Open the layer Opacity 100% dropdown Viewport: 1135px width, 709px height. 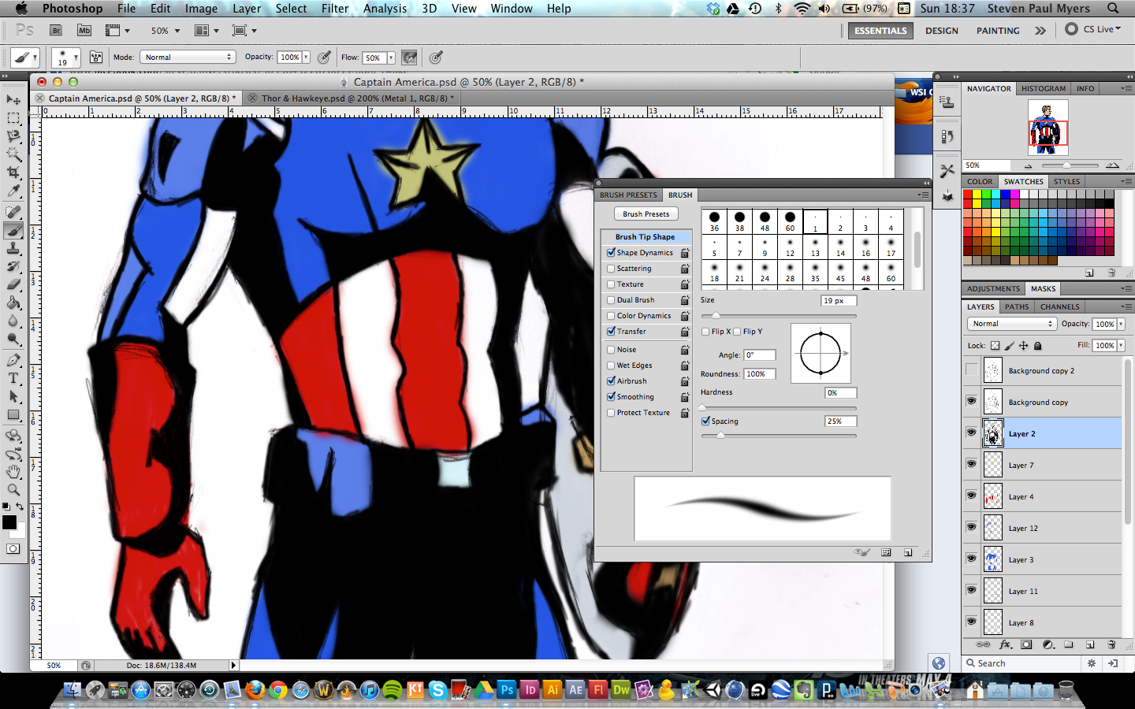click(x=1121, y=324)
